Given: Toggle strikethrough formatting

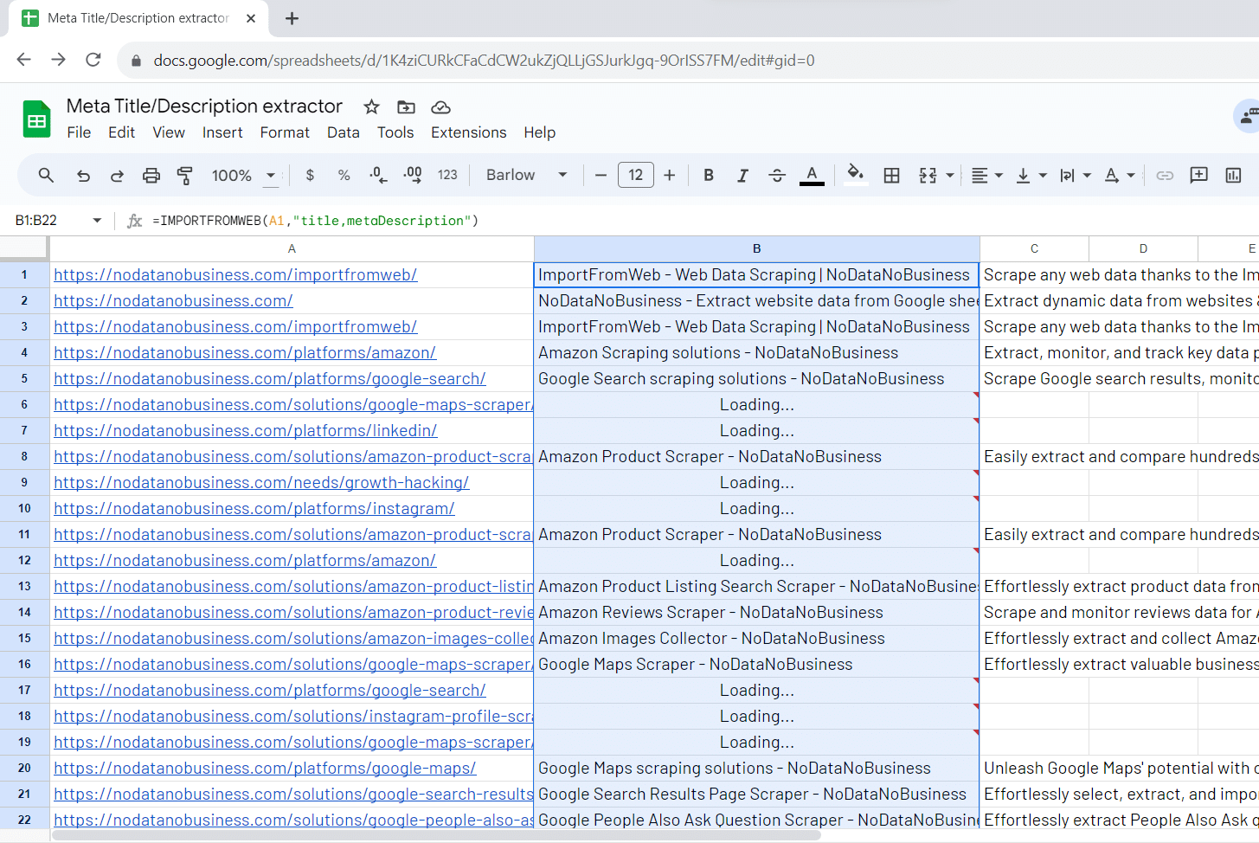Looking at the screenshot, I should (x=777, y=176).
